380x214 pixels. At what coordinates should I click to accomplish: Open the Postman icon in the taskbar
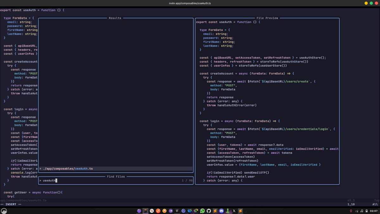tap(158, 211)
